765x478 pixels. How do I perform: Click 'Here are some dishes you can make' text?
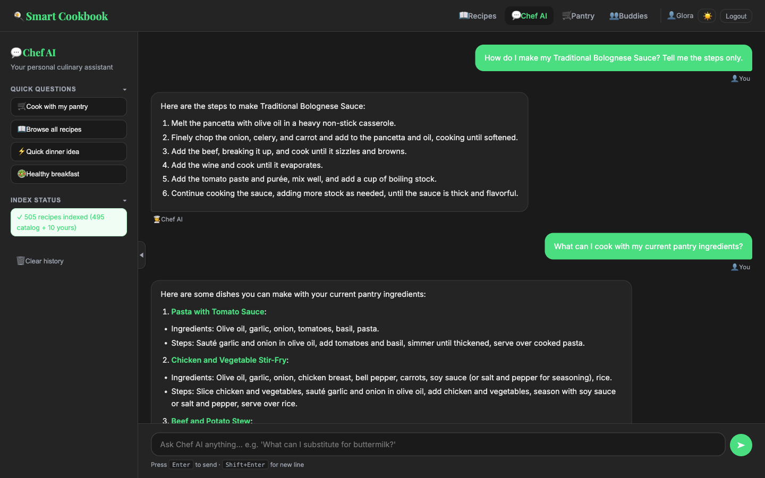[293, 294]
